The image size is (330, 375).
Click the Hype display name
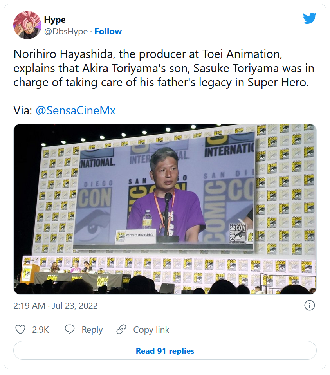(x=55, y=20)
